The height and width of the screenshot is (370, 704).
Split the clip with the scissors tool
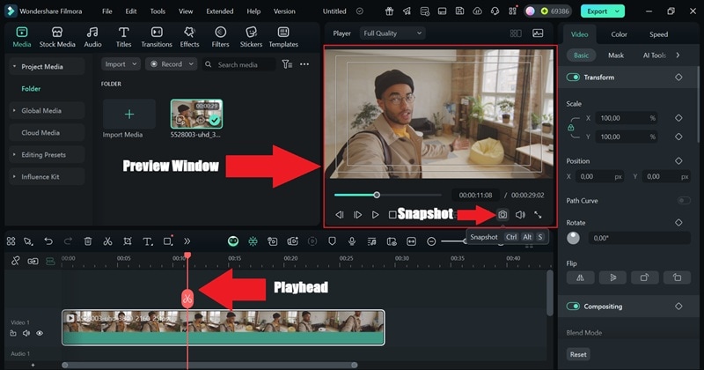tap(107, 241)
